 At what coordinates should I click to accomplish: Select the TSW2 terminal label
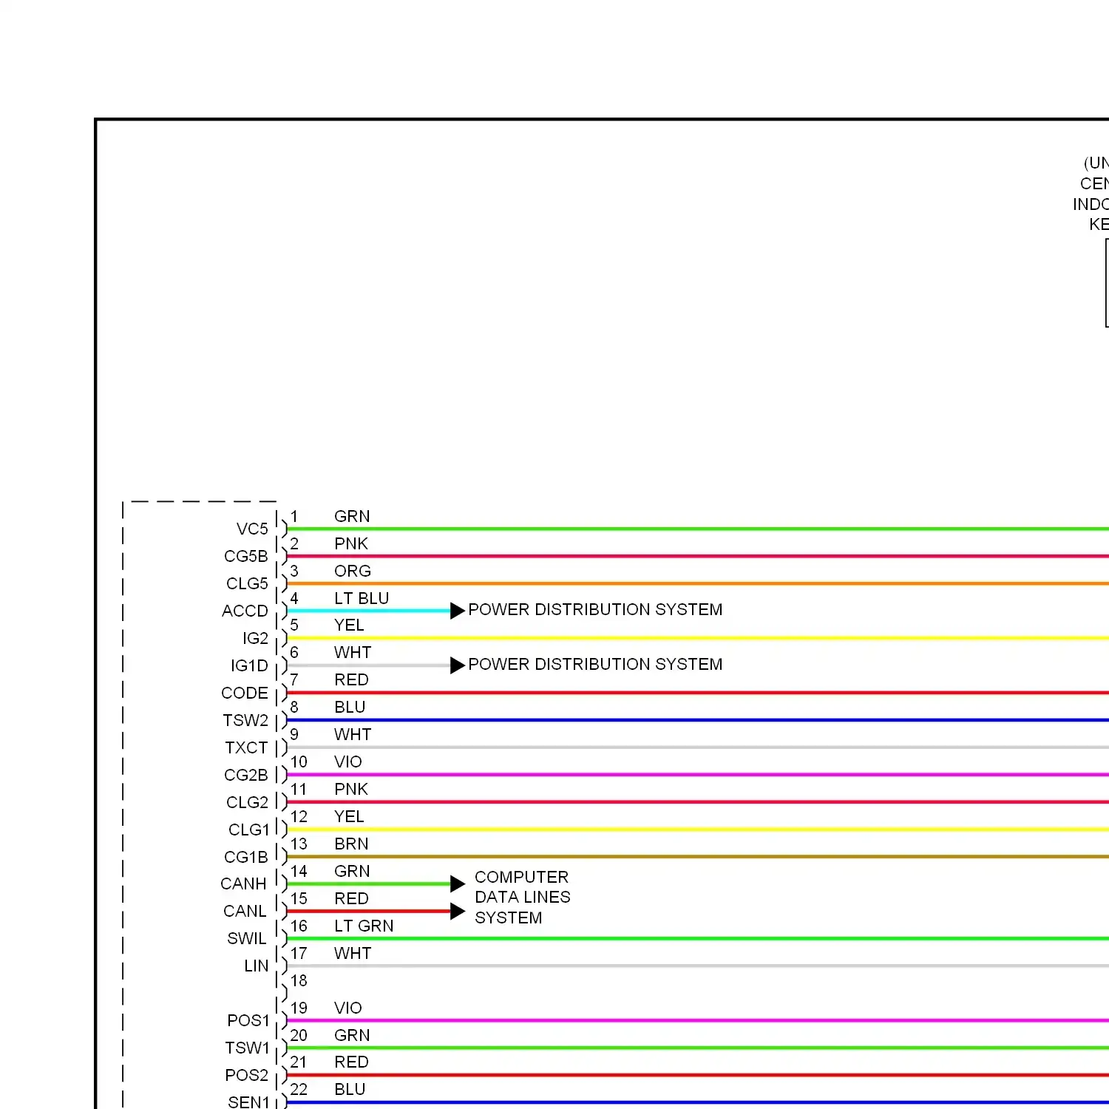245,721
